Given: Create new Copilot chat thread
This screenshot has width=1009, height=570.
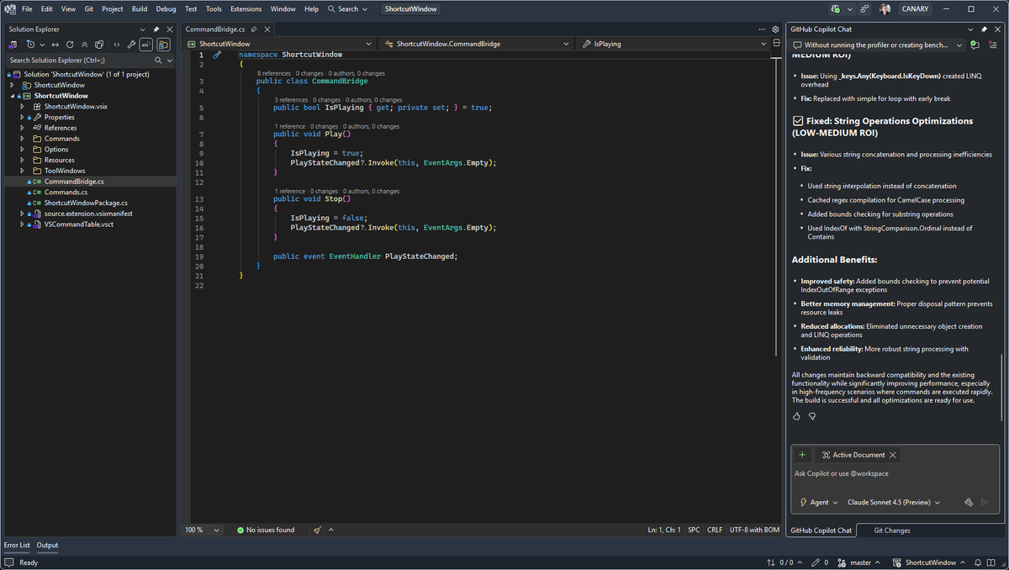Looking at the screenshot, I should tap(975, 45).
